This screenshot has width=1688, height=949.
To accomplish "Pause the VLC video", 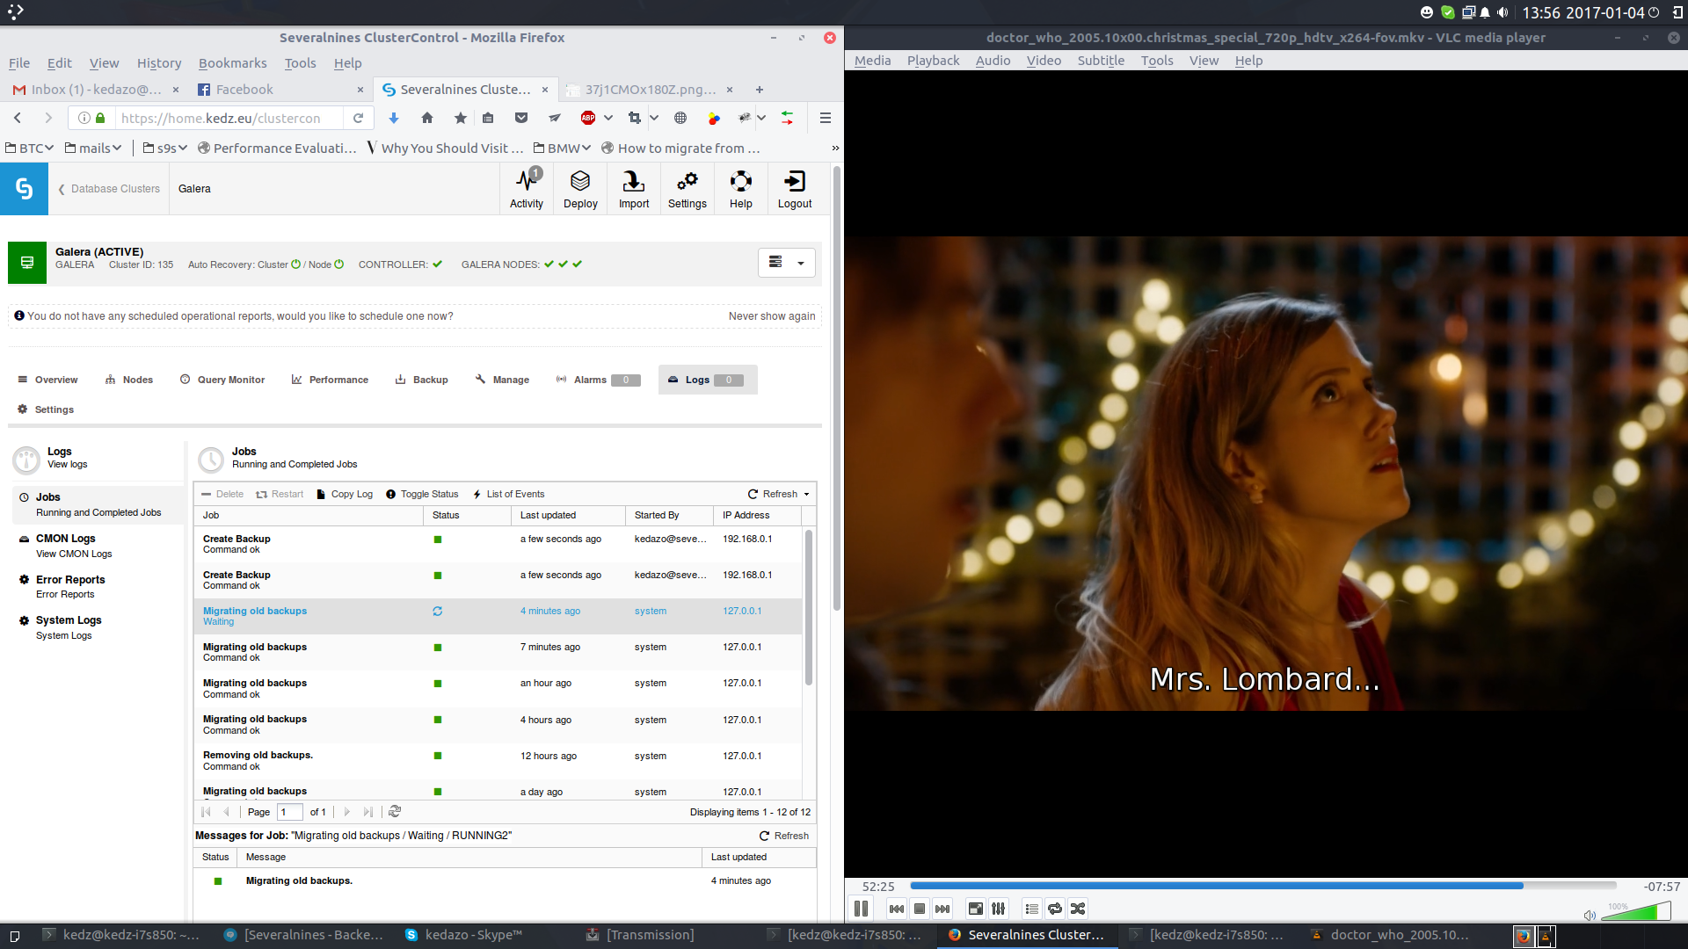I will tap(861, 909).
